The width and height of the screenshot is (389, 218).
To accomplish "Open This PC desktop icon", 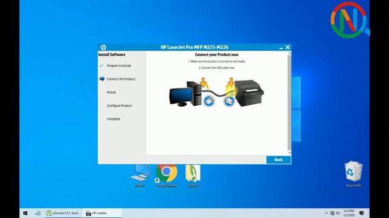I will (x=140, y=176).
